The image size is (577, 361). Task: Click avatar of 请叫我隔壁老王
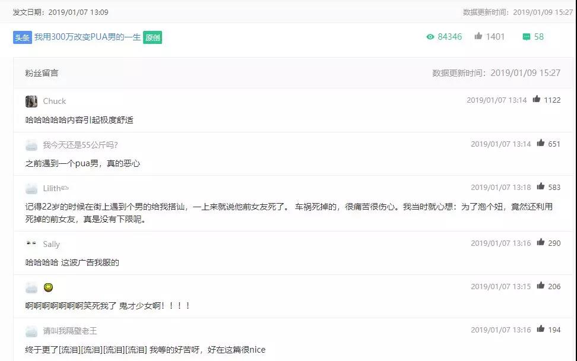pyautogui.click(x=31, y=331)
